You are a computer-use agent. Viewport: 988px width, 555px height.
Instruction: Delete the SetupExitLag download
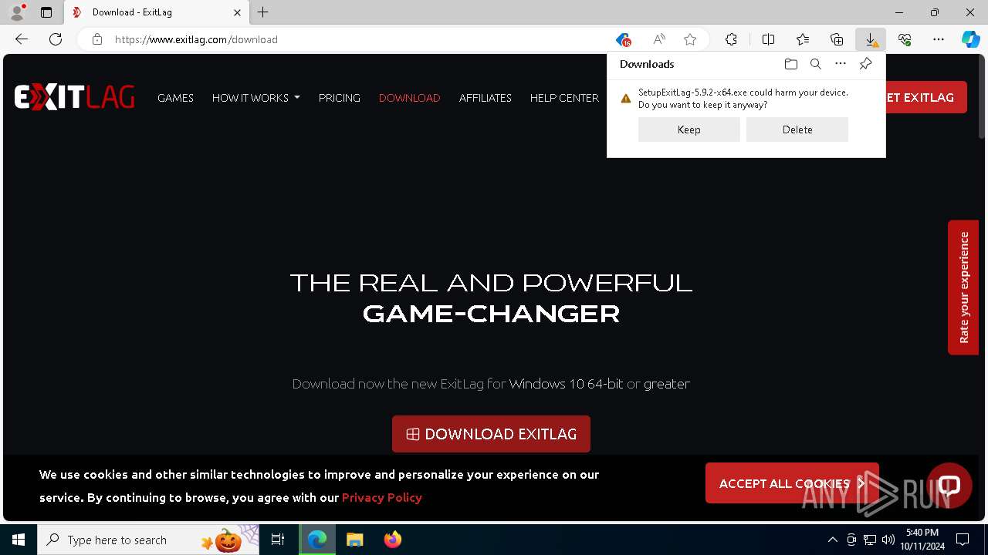coord(797,129)
